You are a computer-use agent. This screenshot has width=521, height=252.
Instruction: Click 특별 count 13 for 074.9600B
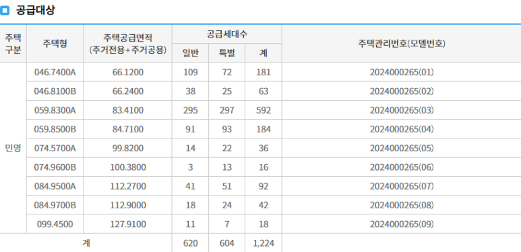coord(227,167)
